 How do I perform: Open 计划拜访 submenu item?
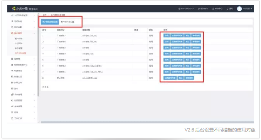tap(19, 44)
